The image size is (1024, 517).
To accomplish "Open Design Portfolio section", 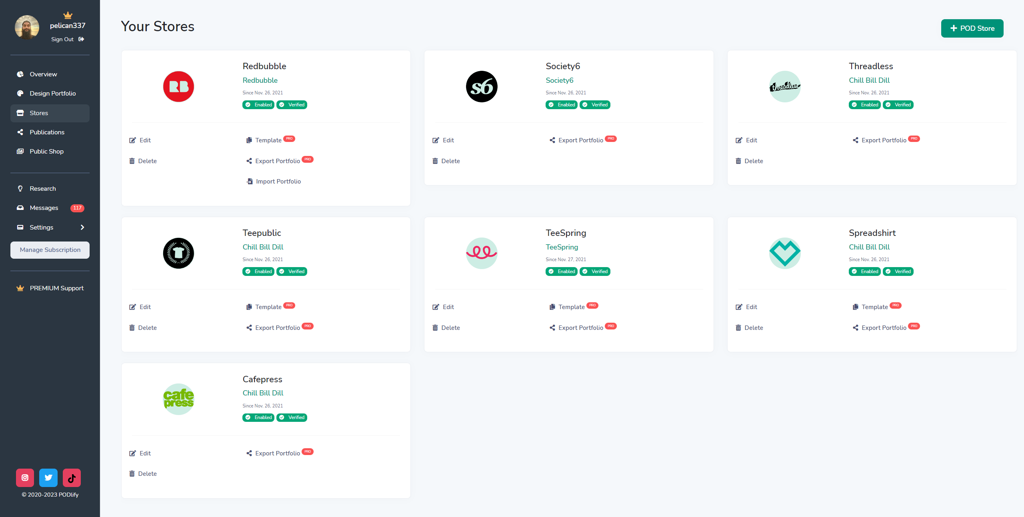I will [52, 93].
